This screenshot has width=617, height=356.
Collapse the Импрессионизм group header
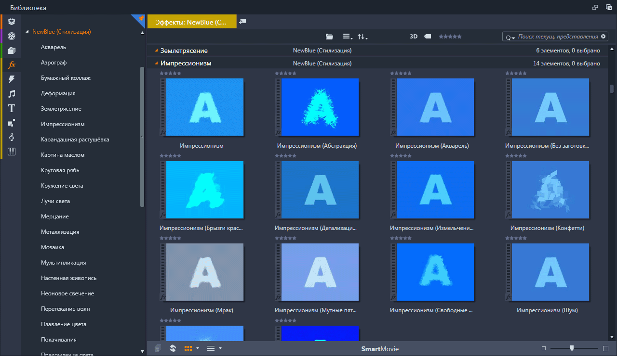pyautogui.click(x=156, y=63)
